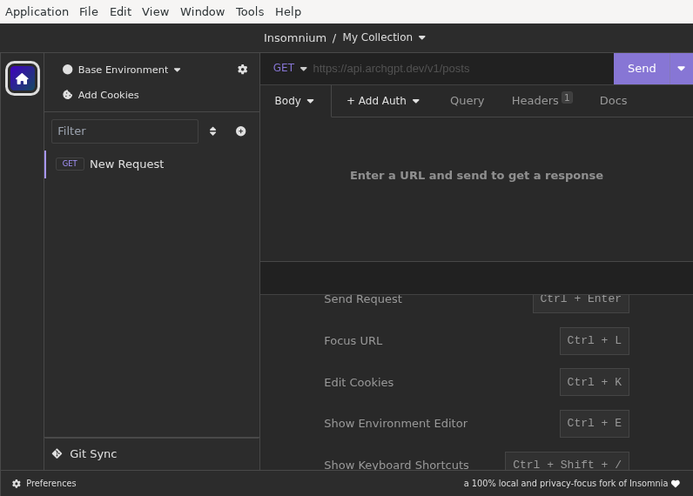Open the Edit menu

point(120,11)
